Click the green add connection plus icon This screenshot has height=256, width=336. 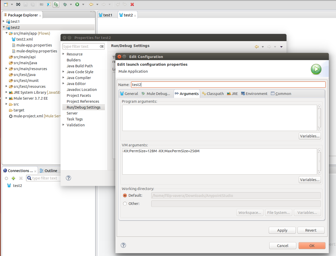pos(14,178)
